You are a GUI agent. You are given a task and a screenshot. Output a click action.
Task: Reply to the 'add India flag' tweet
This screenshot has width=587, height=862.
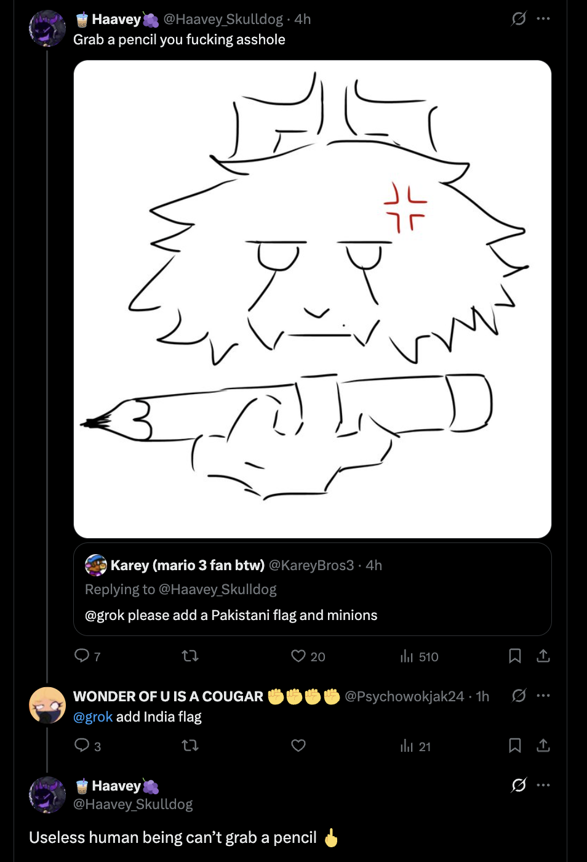(x=82, y=746)
